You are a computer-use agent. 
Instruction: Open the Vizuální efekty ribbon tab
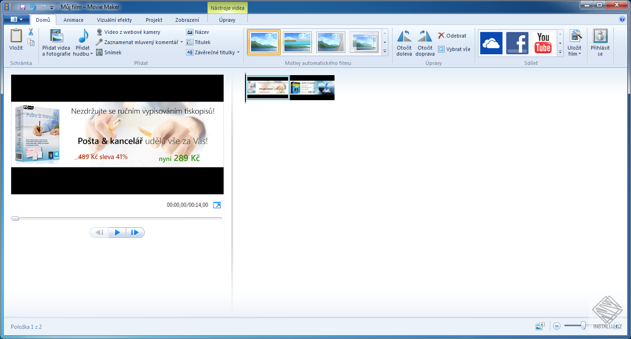point(114,20)
